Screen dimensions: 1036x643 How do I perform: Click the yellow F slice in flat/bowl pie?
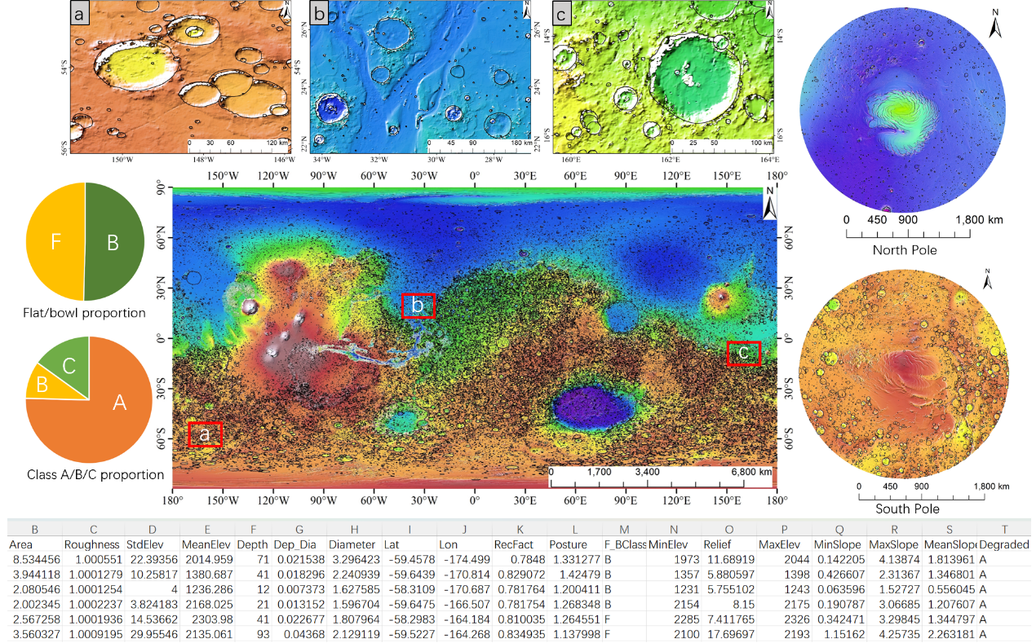pos(55,242)
